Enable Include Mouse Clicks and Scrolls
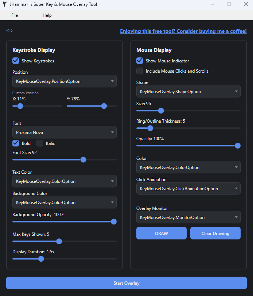253x296 pixels. [140, 71]
